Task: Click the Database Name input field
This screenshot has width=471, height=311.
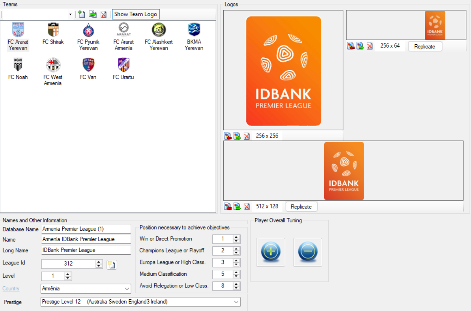Action: [86, 229]
